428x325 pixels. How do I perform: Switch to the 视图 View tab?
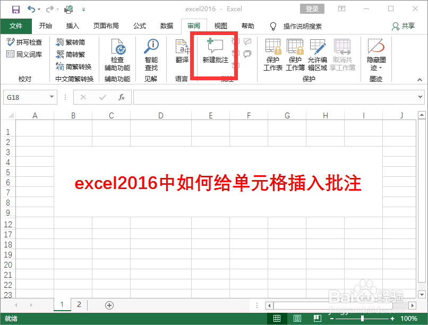(220, 26)
